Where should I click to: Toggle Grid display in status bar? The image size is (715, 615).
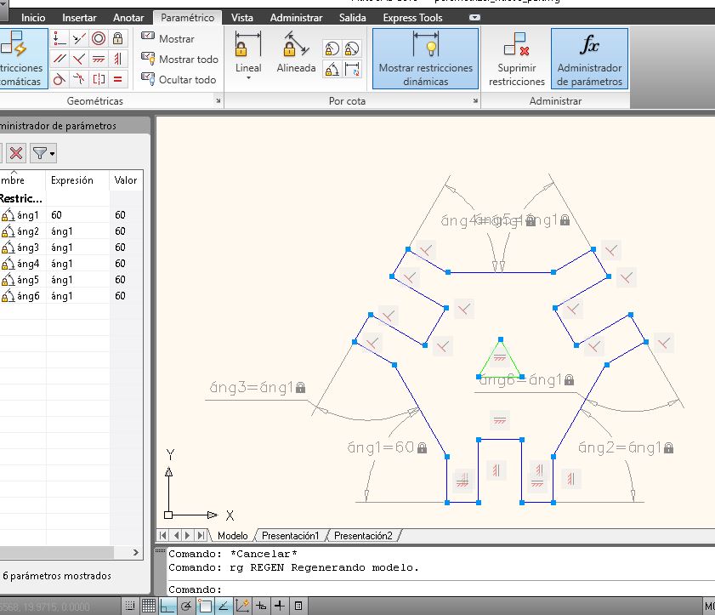[x=149, y=606]
